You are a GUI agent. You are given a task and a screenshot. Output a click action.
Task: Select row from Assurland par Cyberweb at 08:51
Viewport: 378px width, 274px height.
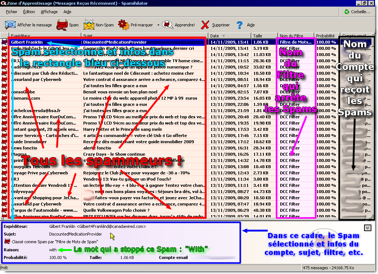(186, 79)
